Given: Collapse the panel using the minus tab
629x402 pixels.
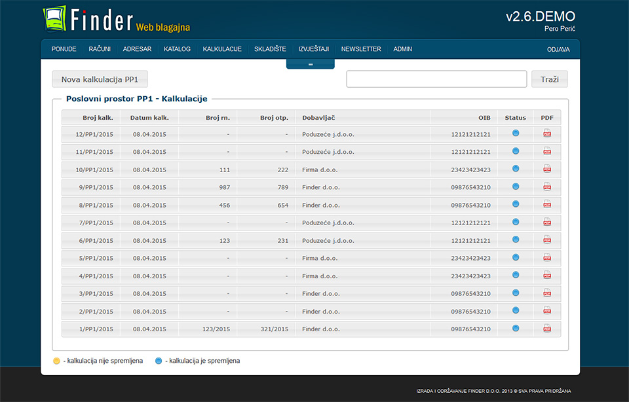Looking at the screenshot, I should tap(310, 64).
